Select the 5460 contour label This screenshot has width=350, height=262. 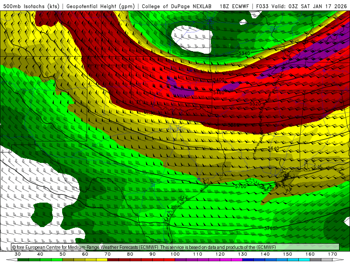click(219, 93)
